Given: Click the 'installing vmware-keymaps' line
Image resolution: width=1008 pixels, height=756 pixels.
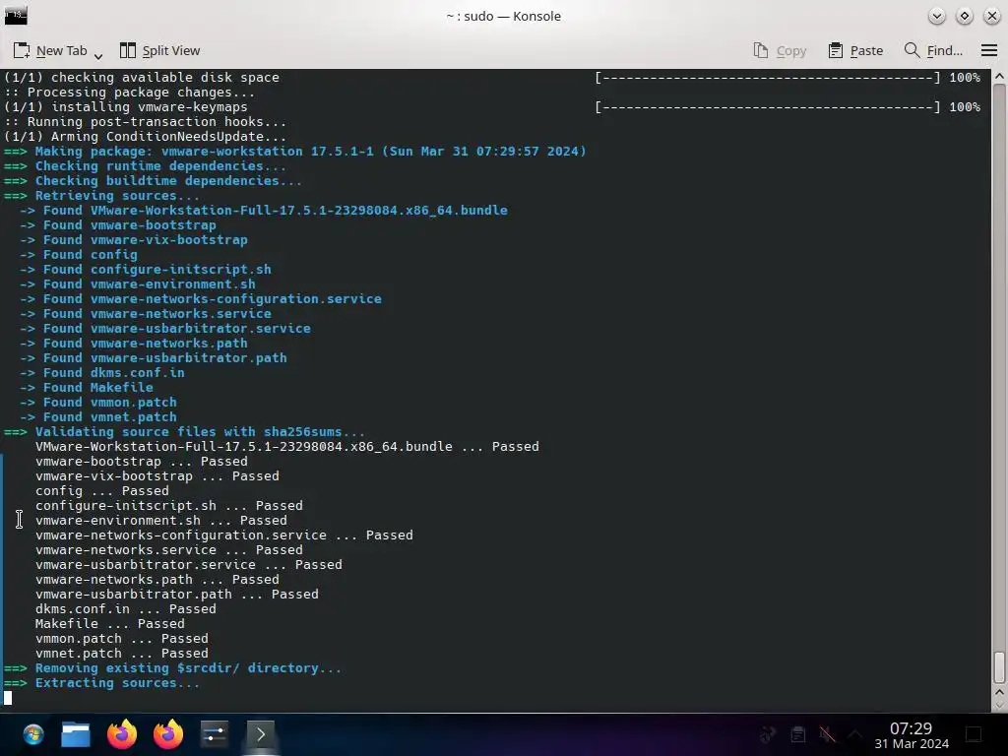Looking at the screenshot, I should click(125, 106).
